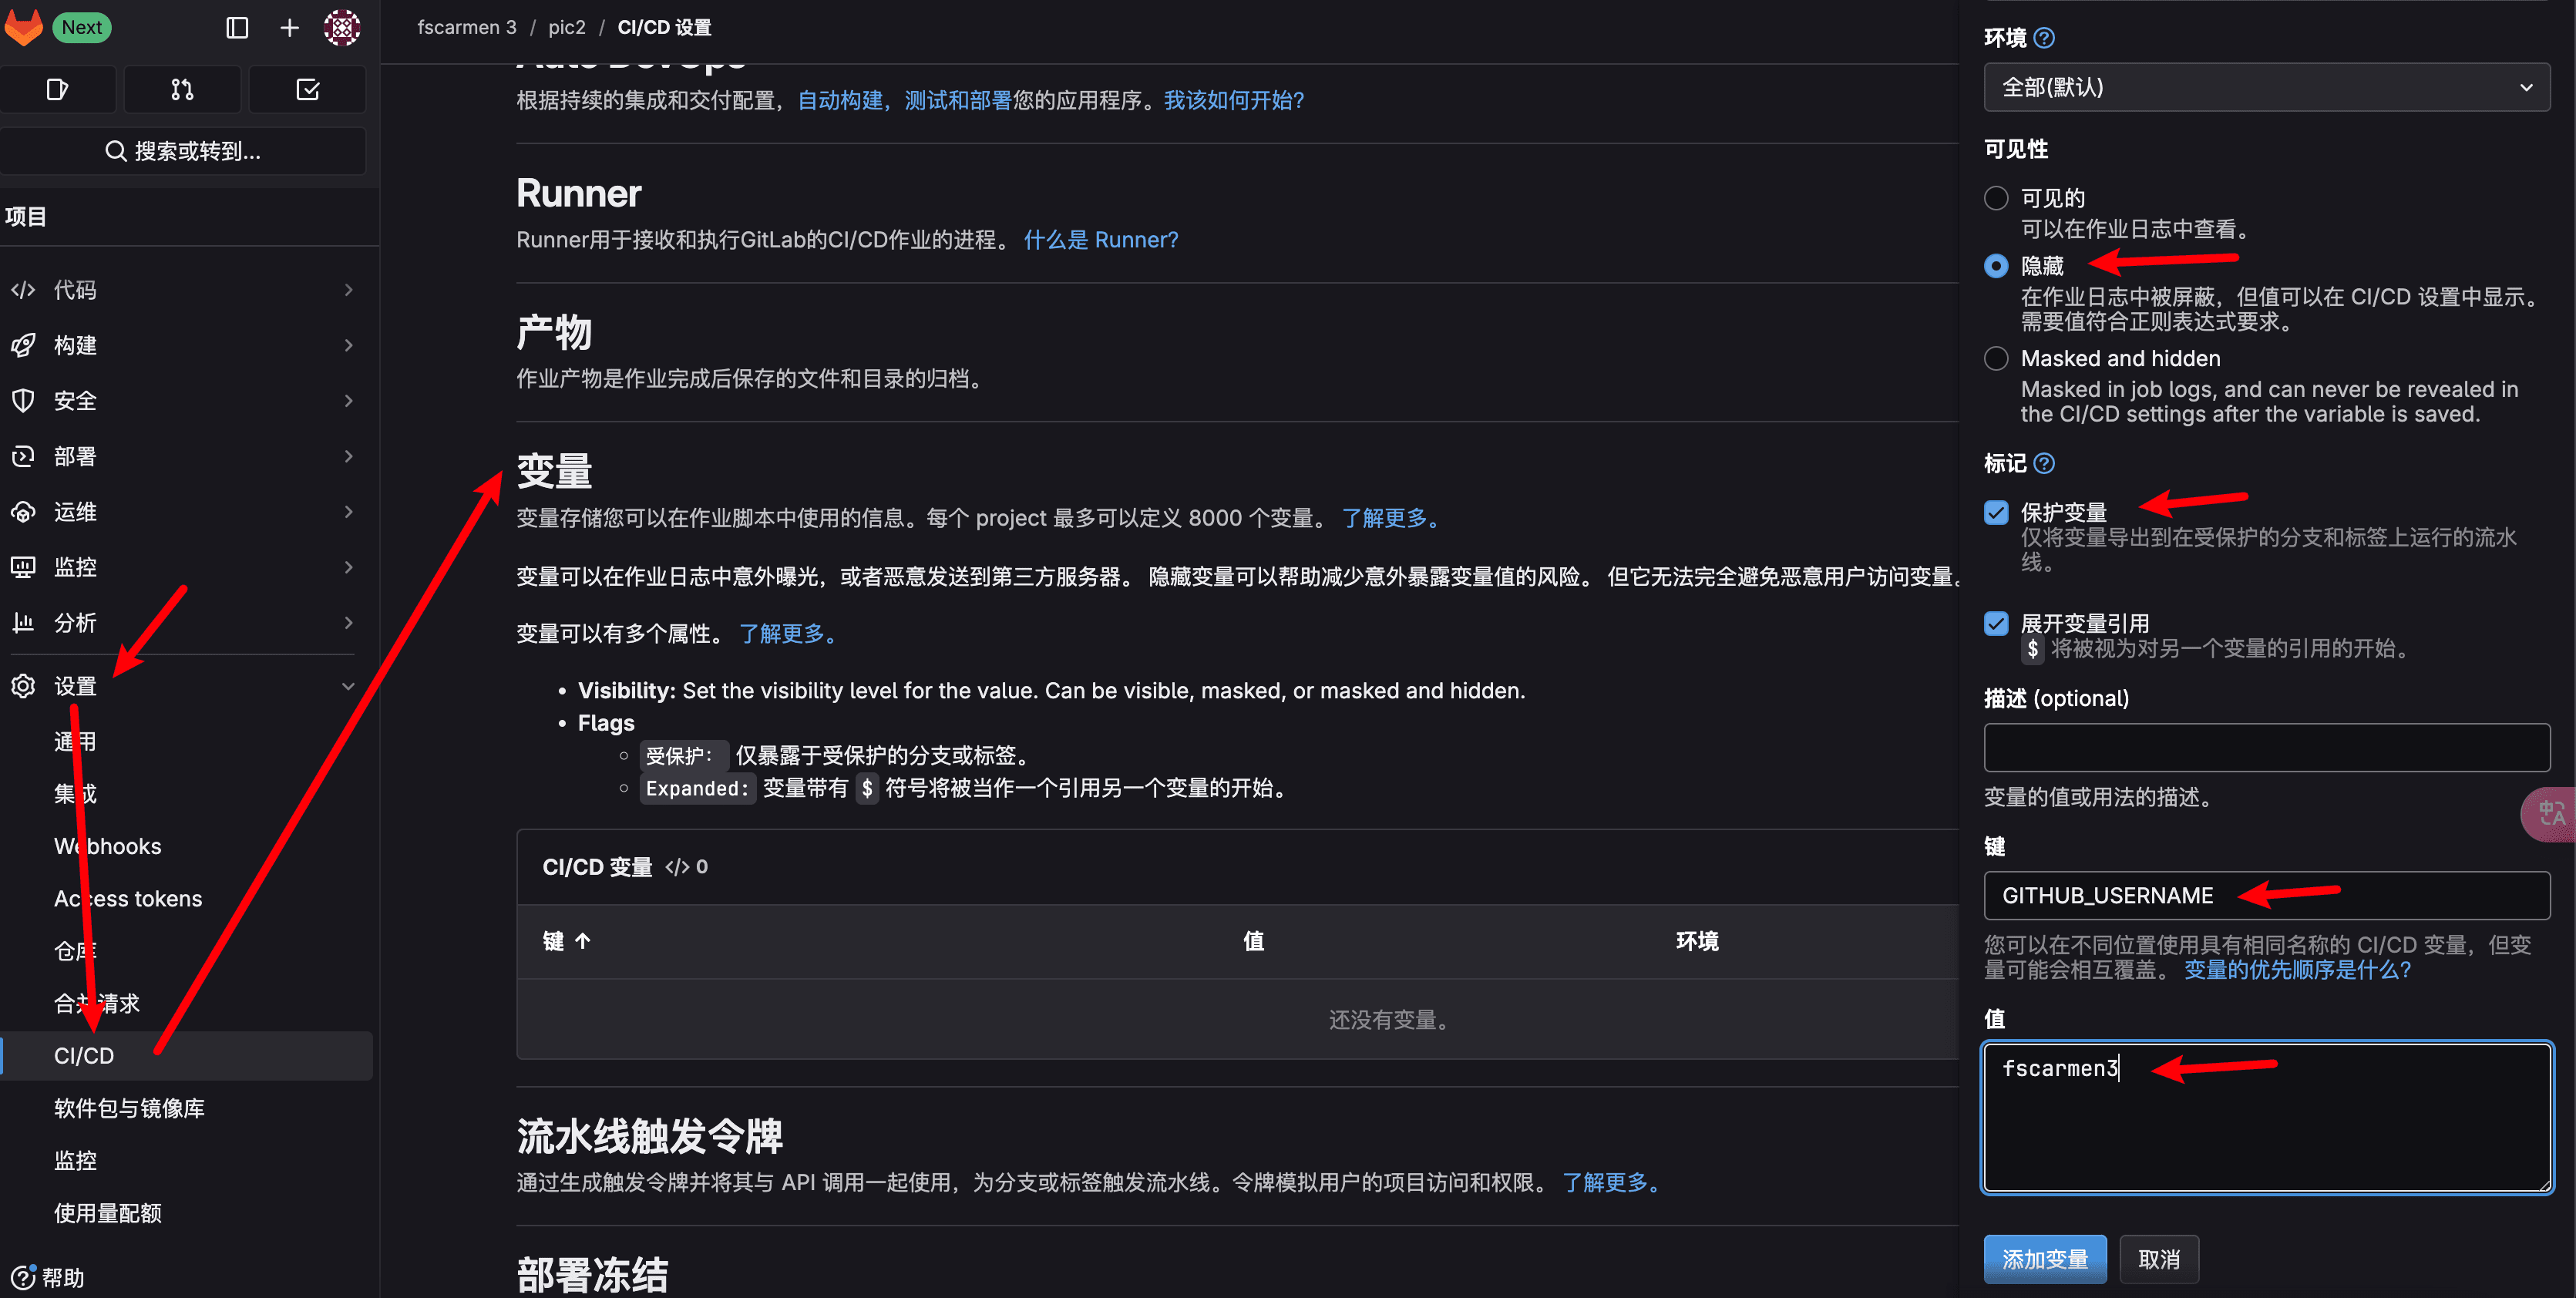This screenshot has height=1298, width=2576.
Task: Click the 取消 button
Action: (2159, 1259)
